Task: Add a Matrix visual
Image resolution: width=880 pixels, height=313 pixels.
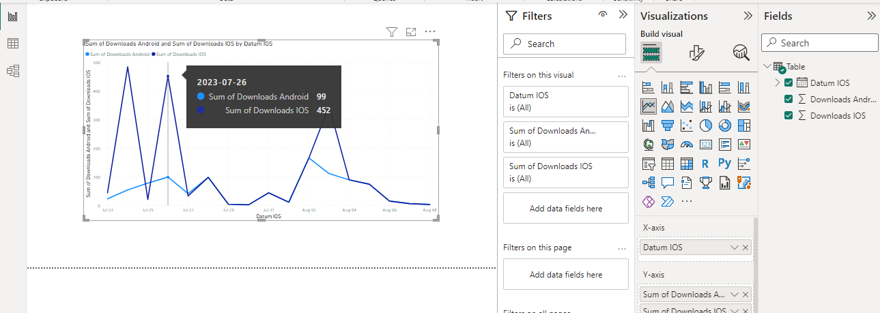Action: [x=687, y=164]
